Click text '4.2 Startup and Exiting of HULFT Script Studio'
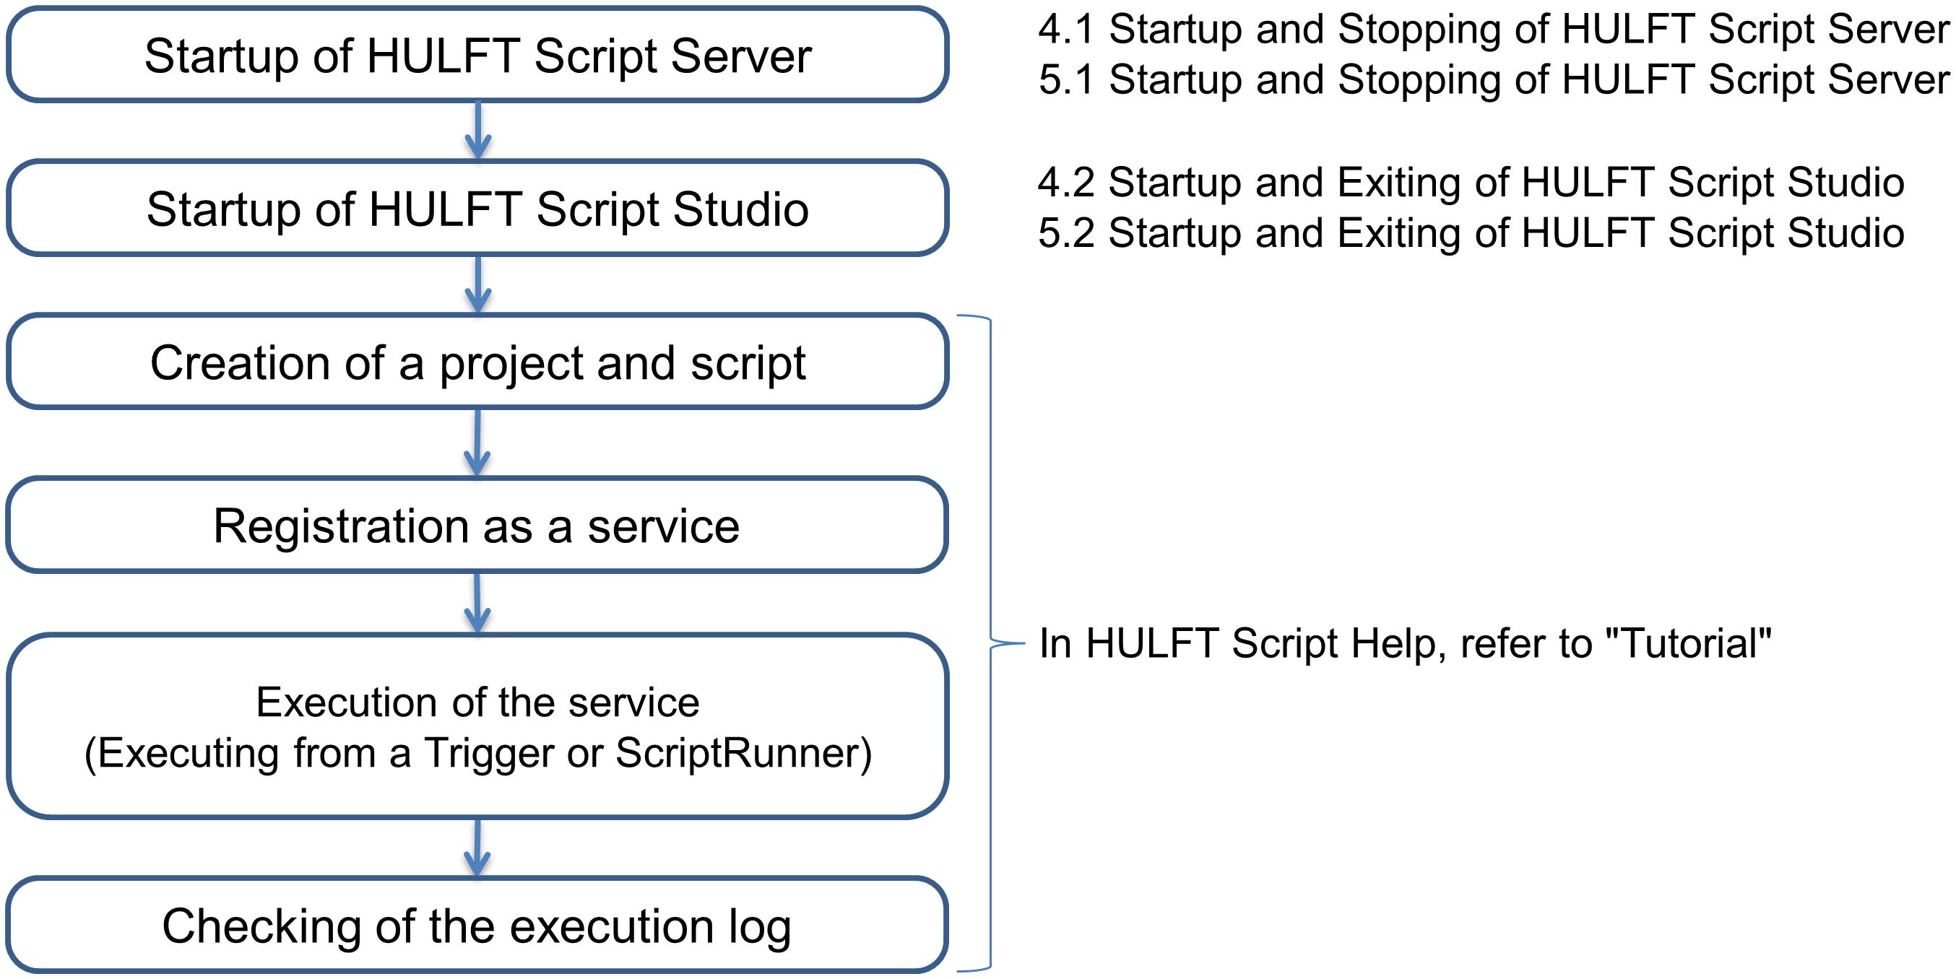Viewport: 1956px width, 979px height. pos(1471,183)
